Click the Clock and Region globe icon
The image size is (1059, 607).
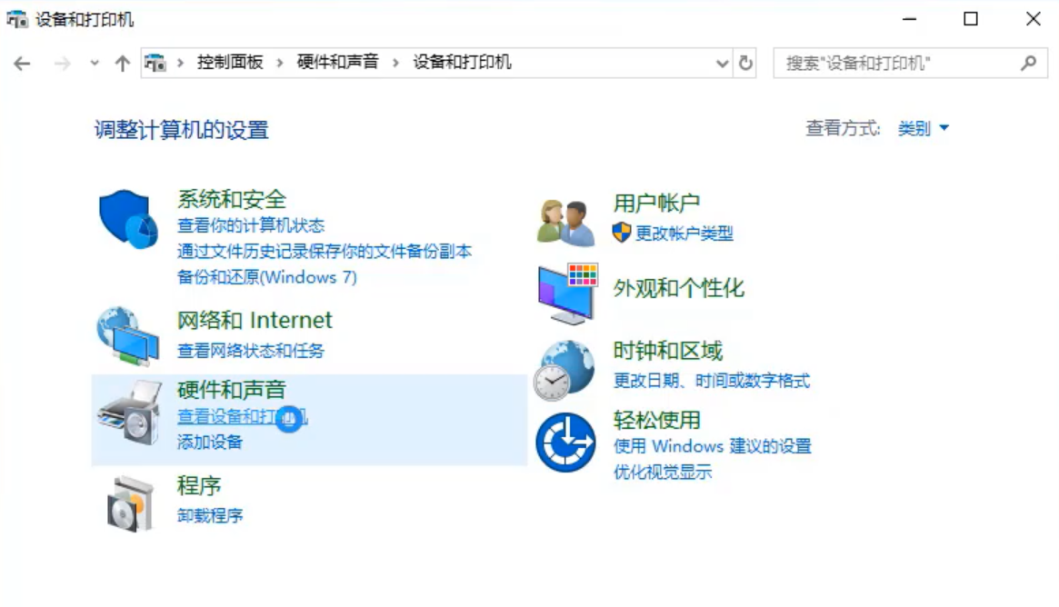[x=564, y=369]
